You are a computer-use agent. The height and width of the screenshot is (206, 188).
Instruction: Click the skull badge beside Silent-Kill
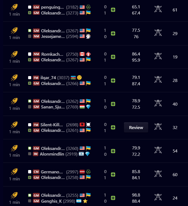coord(88,125)
